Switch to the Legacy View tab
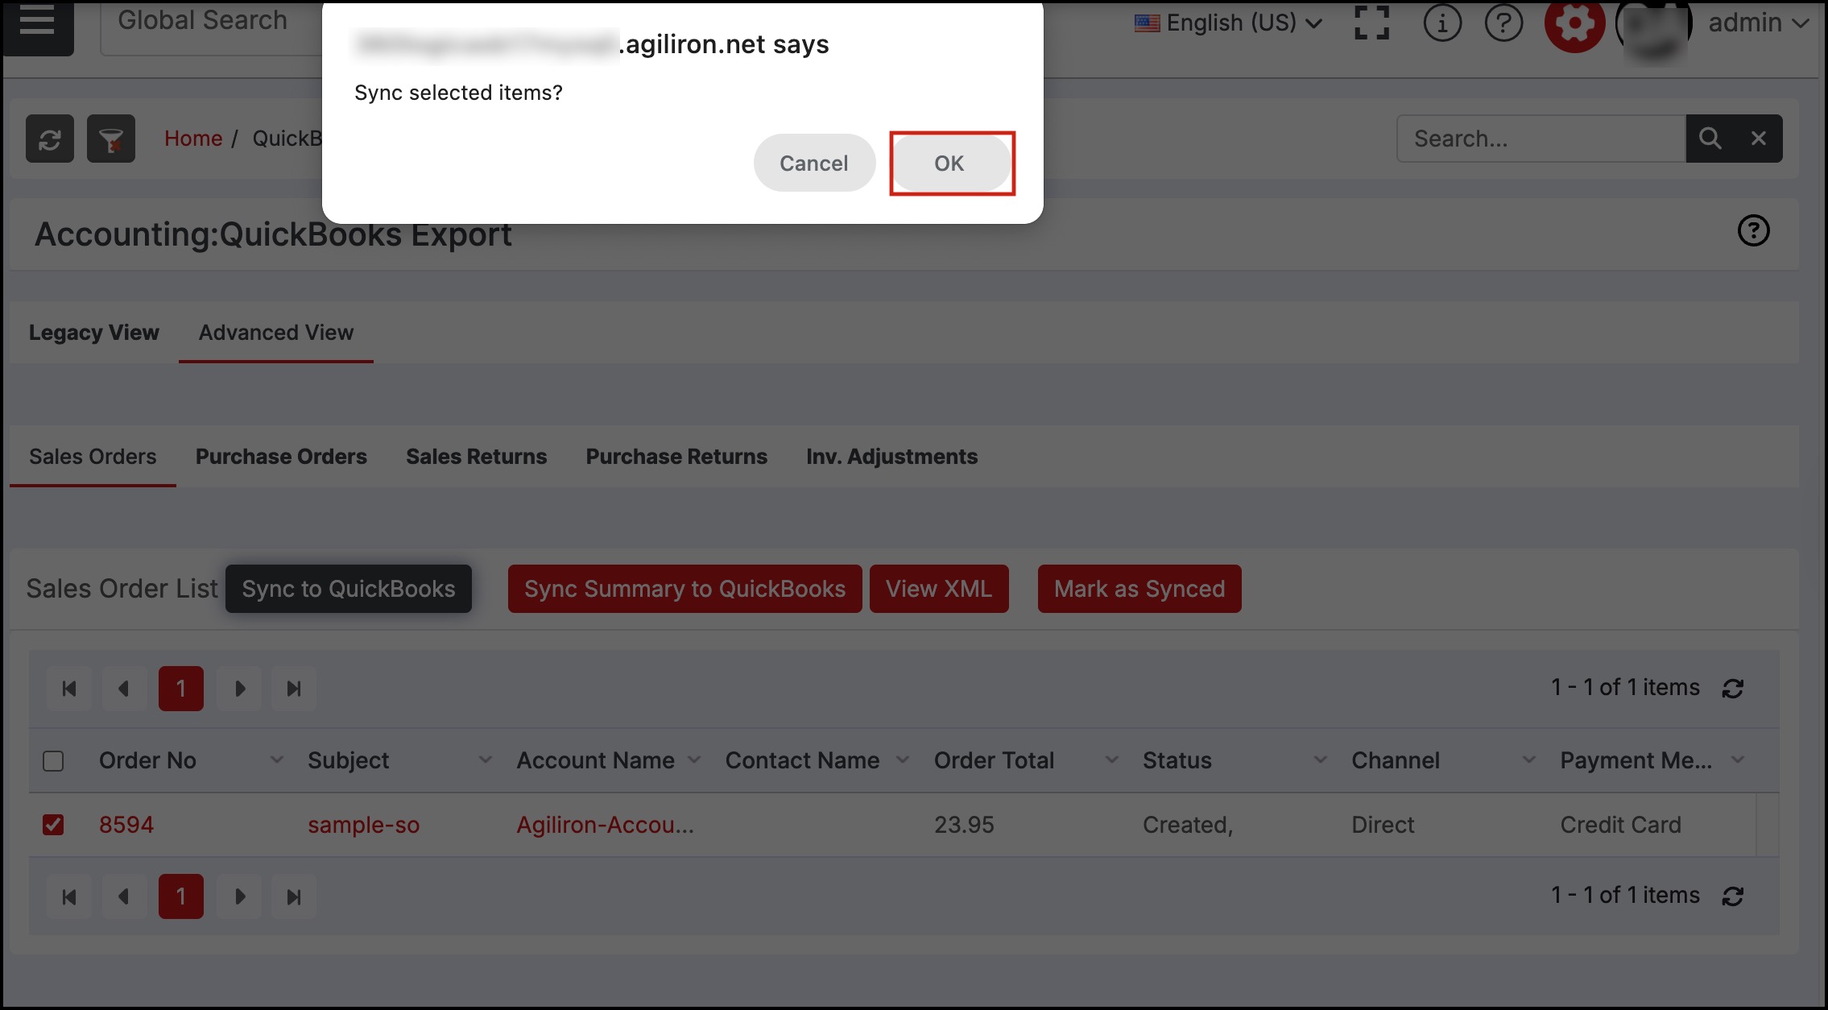 pos(94,333)
